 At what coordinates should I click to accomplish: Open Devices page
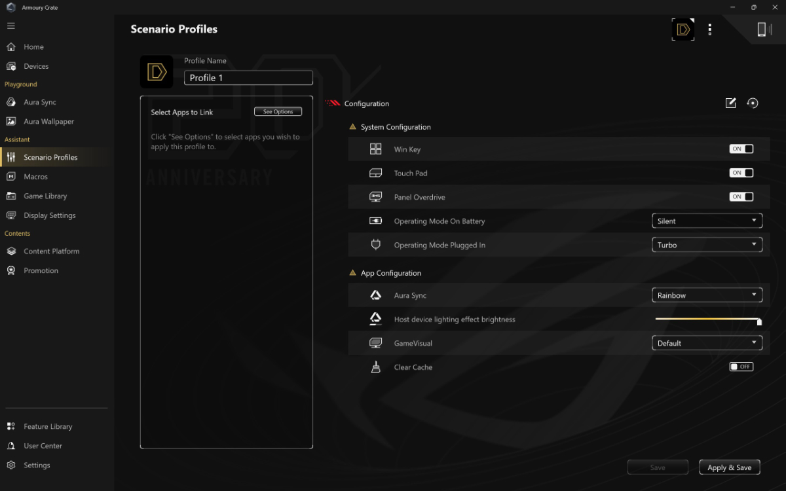point(36,66)
